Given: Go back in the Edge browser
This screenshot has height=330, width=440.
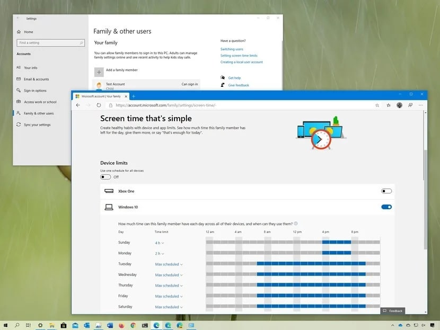Looking at the screenshot, I should tap(78, 105).
